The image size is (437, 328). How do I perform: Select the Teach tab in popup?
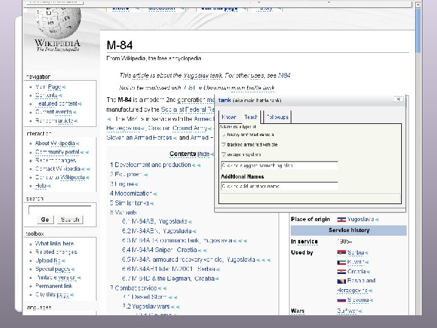(x=251, y=117)
